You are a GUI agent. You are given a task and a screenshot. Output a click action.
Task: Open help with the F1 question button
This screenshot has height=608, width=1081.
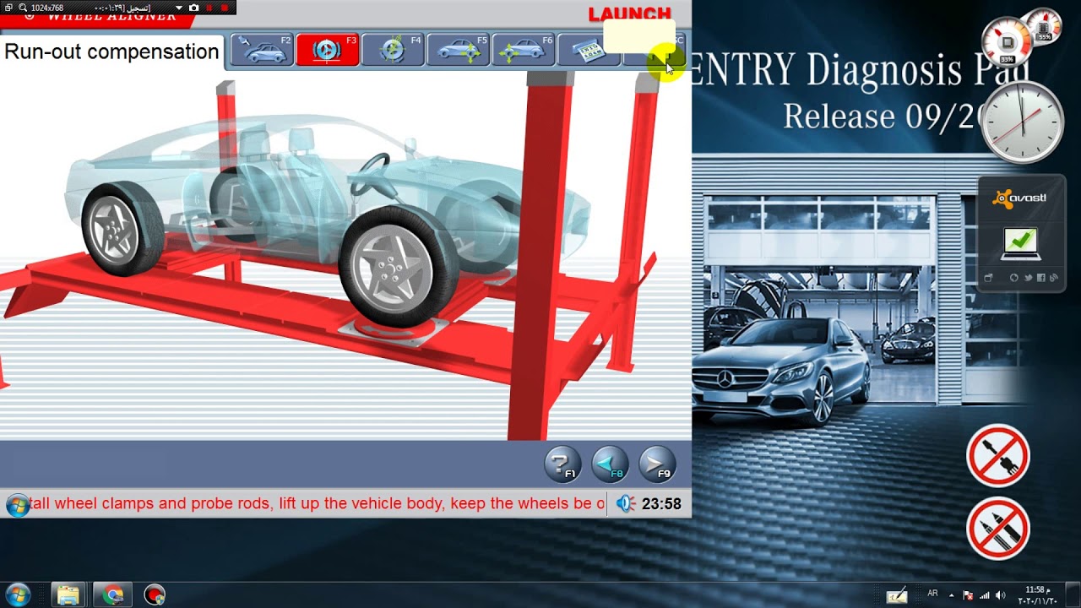click(x=562, y=464)
